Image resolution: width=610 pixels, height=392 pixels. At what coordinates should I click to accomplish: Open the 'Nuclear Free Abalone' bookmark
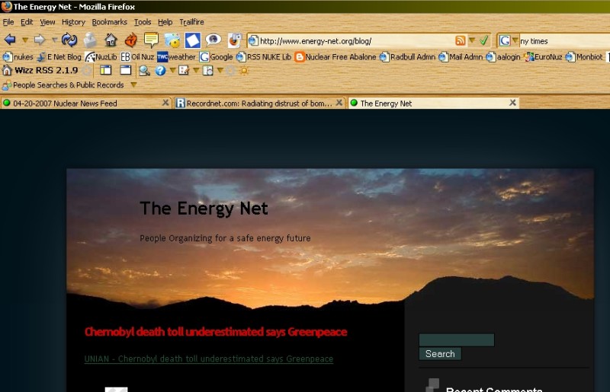(x=335, y=57)
